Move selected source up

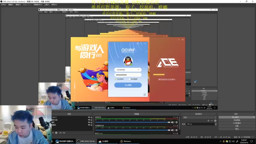point(60,133)
